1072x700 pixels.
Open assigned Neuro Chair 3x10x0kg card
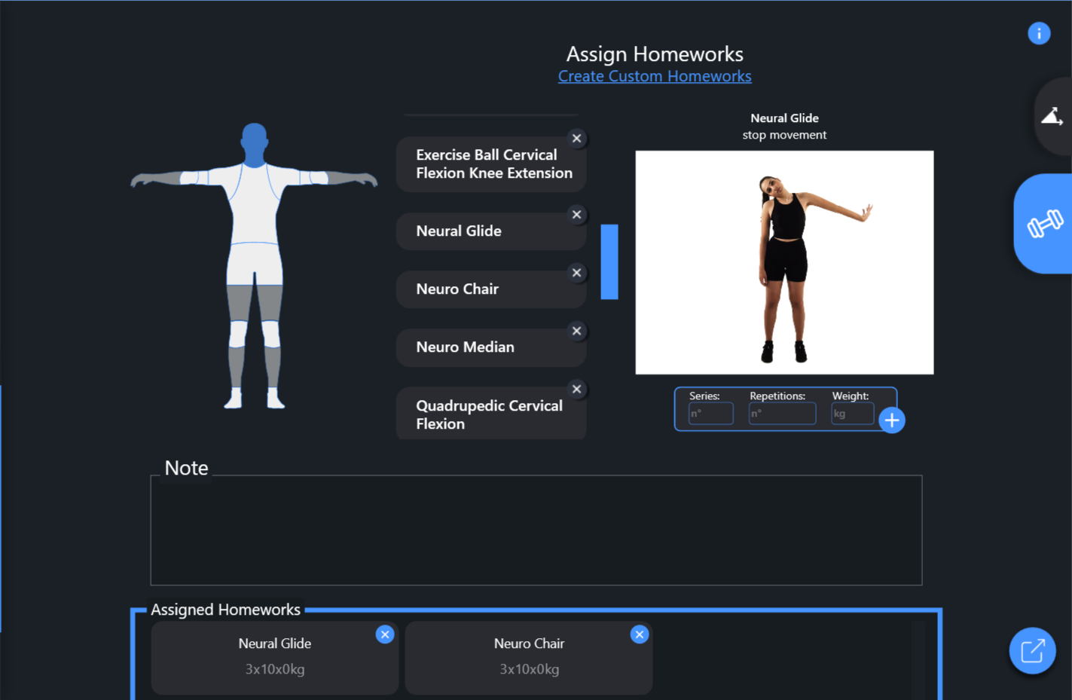tap(529, 658)
